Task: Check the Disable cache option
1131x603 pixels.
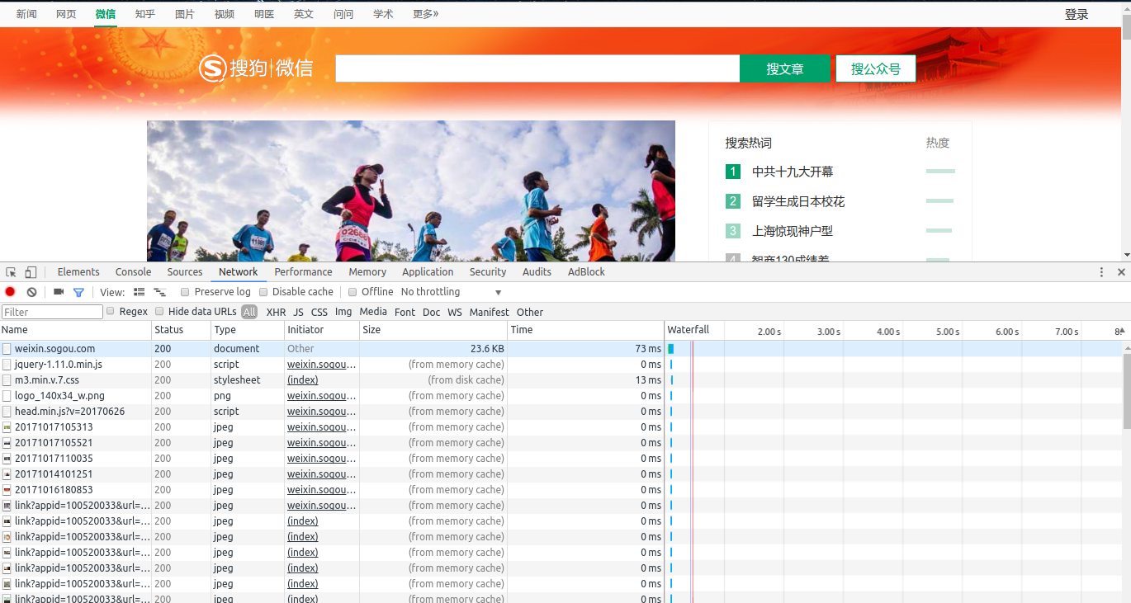Action: pos(263,292)
